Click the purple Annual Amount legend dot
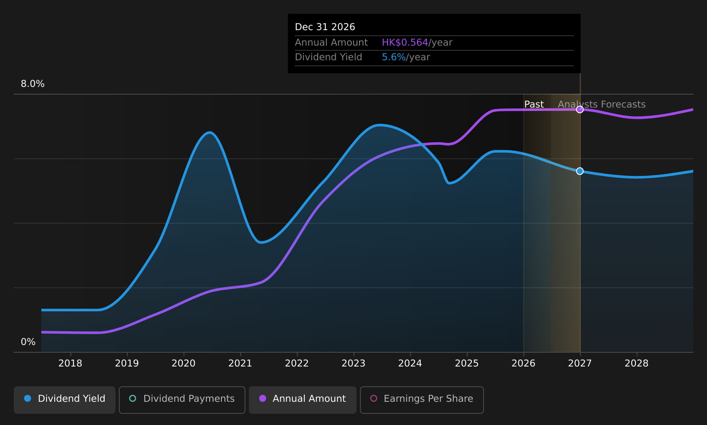The width and height of the screenshot is (707, 425). 263,398
